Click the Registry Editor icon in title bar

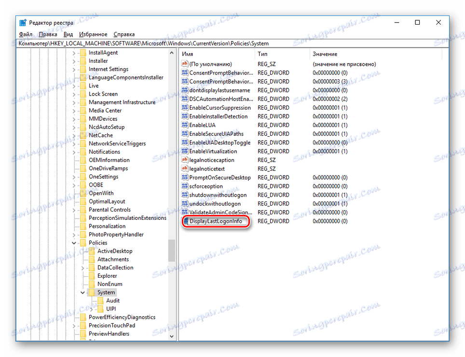(22, 22)
